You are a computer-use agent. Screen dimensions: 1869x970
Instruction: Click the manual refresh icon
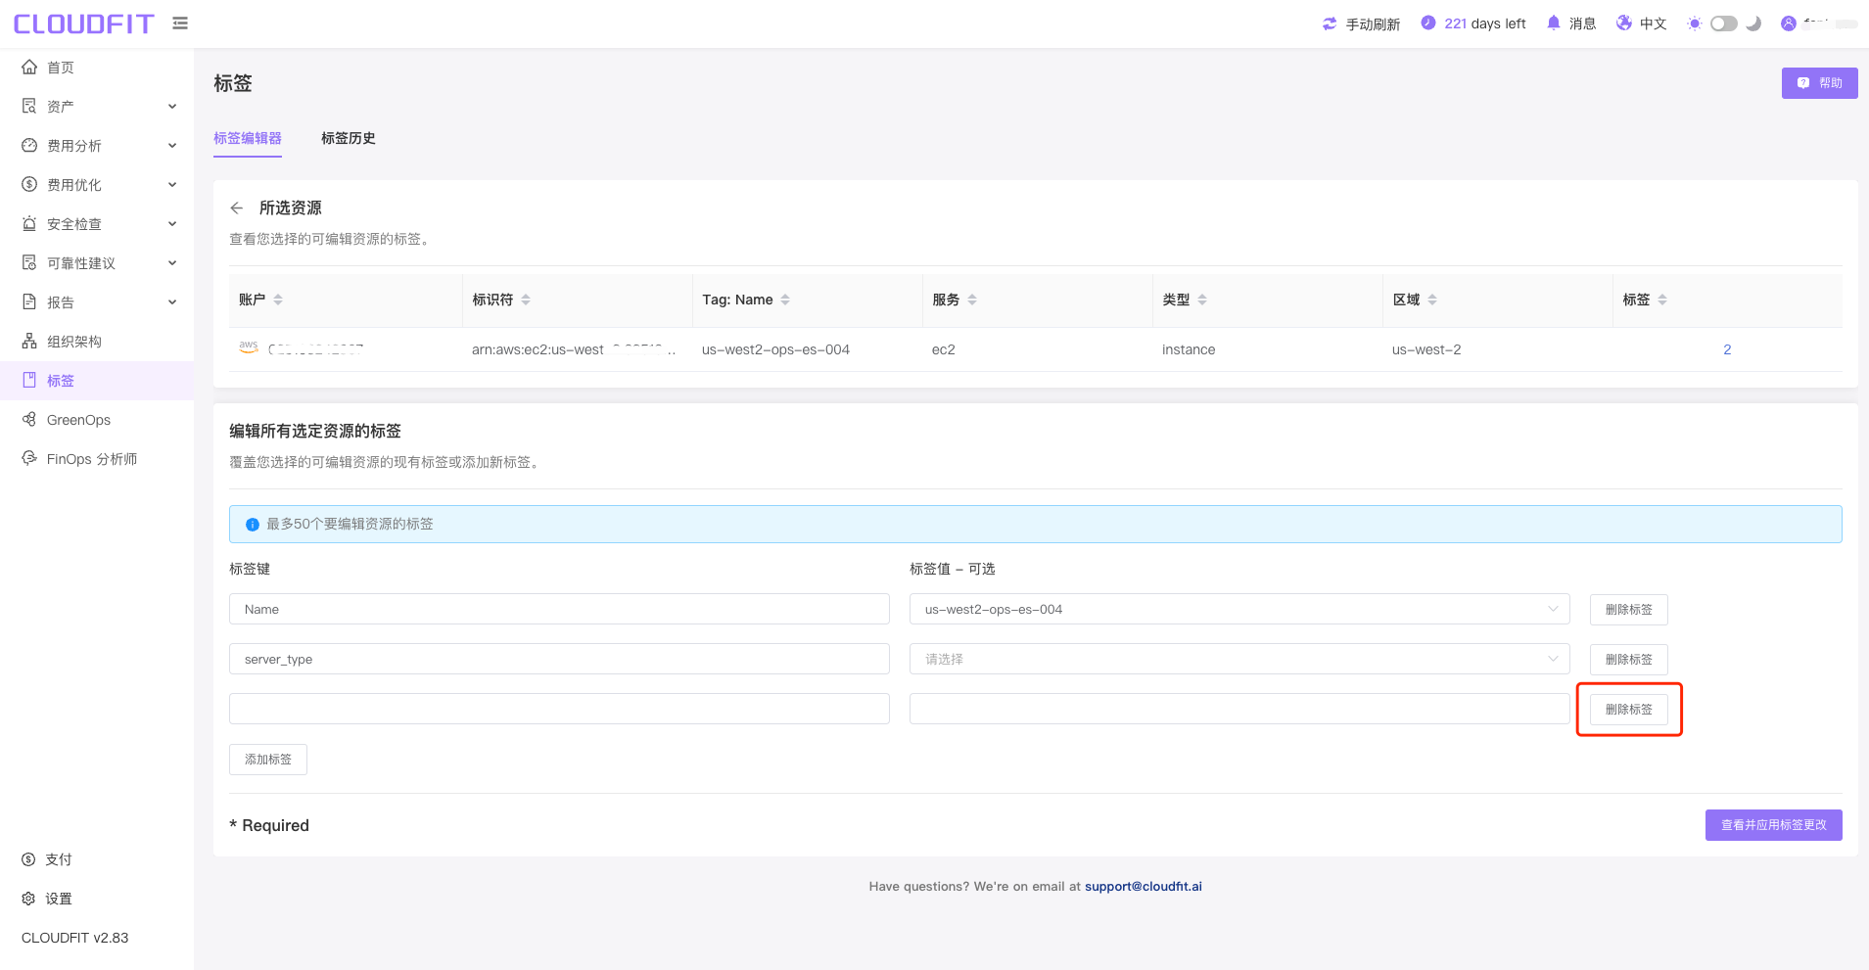(1330, 23)
